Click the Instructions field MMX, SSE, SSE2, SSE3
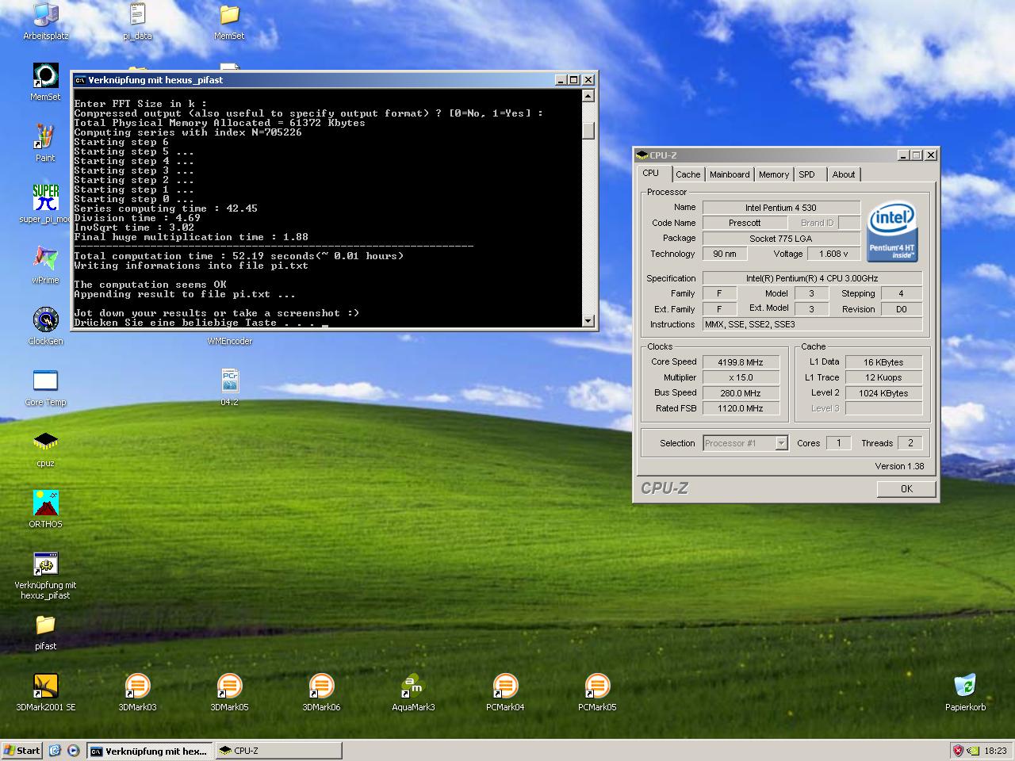 coord(812,324)
